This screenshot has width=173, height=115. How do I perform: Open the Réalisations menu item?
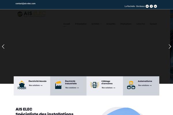tap(126, 24)
